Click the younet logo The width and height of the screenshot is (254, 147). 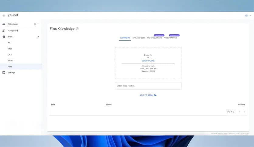coord(13,15)
